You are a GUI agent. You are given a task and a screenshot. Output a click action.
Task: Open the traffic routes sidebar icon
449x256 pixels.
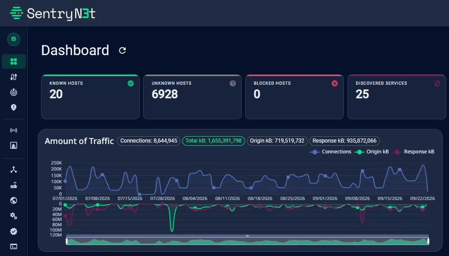pyautogui.click(x=14, y=77)
